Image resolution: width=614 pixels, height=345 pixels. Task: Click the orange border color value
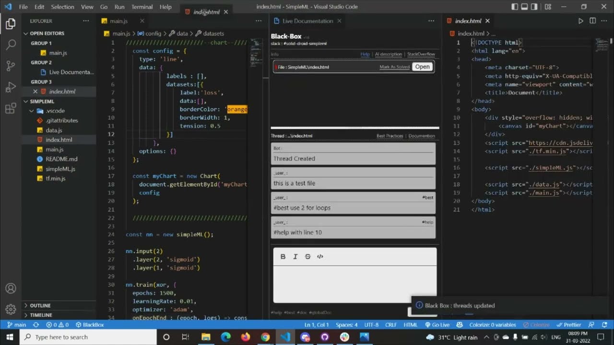point(237,109)
